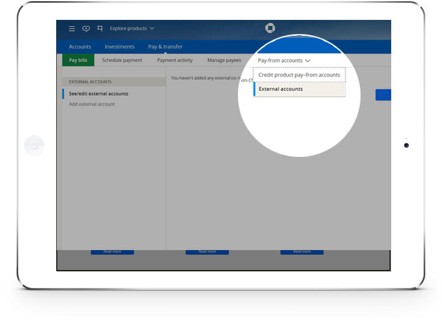The width and height of the screenshot is (444, 324).
Task: Click the leftmost Read more button
Action: click(x=112, y=251)
